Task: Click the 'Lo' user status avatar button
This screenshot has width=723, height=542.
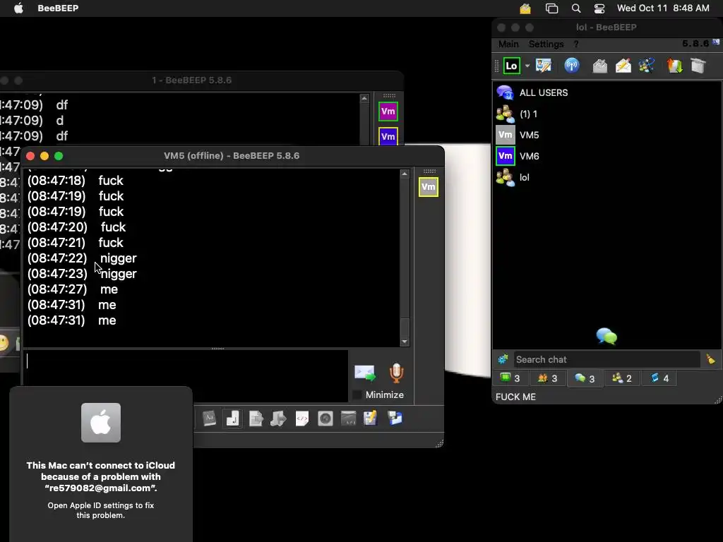Action: [x=511, y=66]
